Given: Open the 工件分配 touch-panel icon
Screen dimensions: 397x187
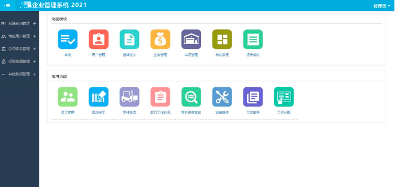Looking at the screenshot, I should pyautogui.click(x=284, y=97).
